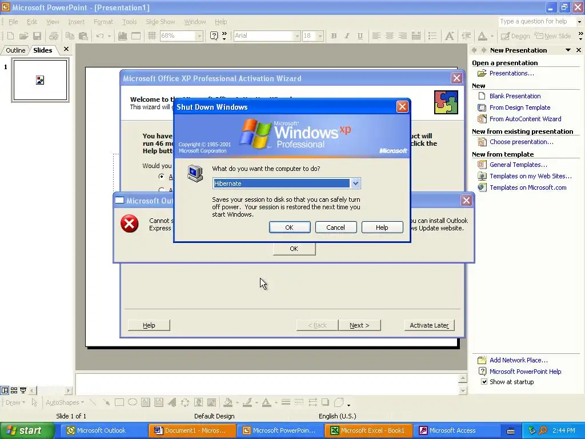The height and width of the screenshot is (439, 585).
Task: Switch to the Slides tab
Action: click(42, 50)
